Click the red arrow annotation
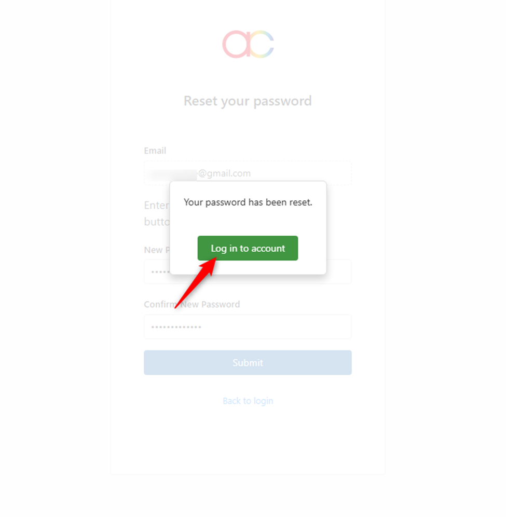Screen dimensions: 506x517 [x=196, y=283]
